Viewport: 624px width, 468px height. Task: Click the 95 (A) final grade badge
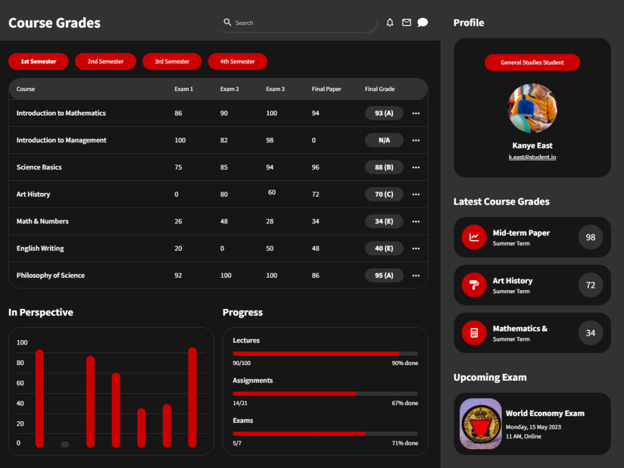pyautogui.click(x=384, y=276)
